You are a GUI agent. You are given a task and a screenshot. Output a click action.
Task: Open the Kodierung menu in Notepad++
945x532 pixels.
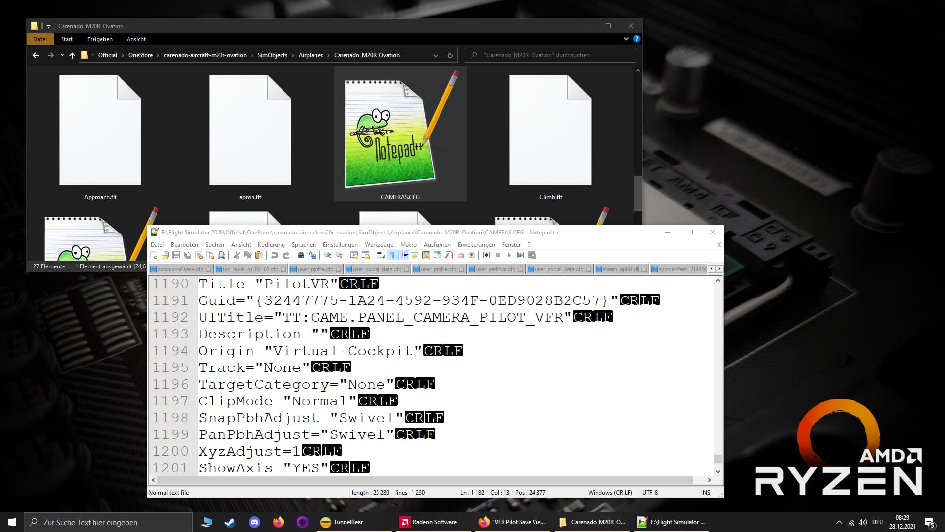271,245
